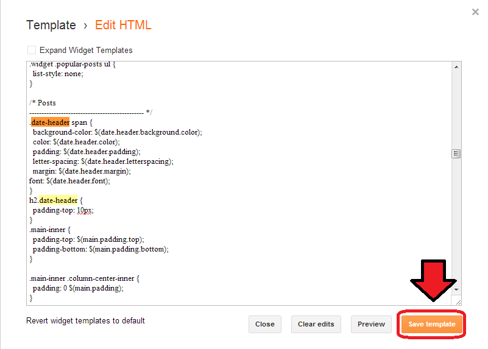The image size is (488, 349).
Task: Tick the Expand Widget Templates checkbox
Action: [32, 50]
